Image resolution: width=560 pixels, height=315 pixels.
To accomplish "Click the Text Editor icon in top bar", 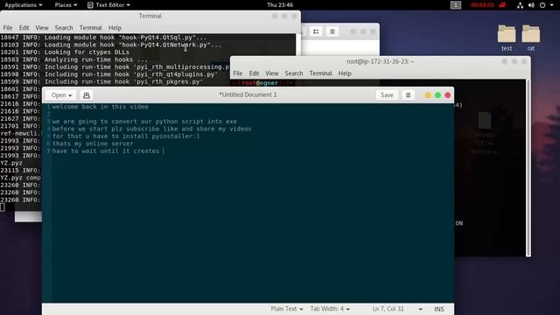I will pos(90,5).
